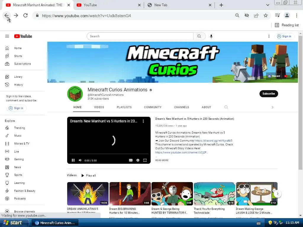This screenshot has height=227, width=303.
Task: Open player settings gear
Action: pyautogui.click(x=138, y=160)
